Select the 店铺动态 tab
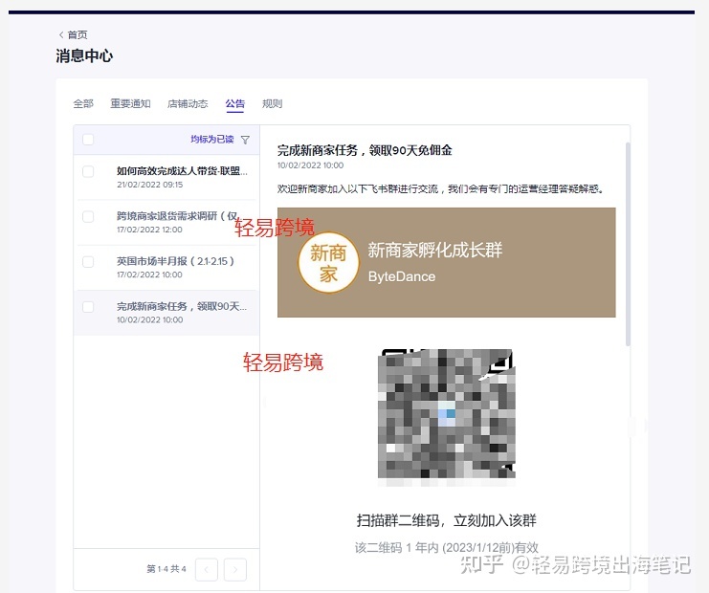709x593 pixels. 188,104
